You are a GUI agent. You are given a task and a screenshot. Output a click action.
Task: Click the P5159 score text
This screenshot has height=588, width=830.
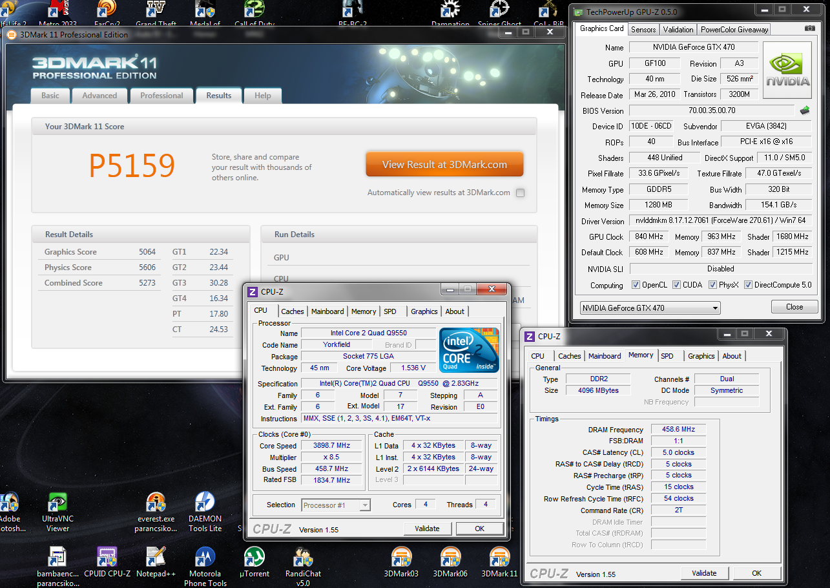point(132,166)
